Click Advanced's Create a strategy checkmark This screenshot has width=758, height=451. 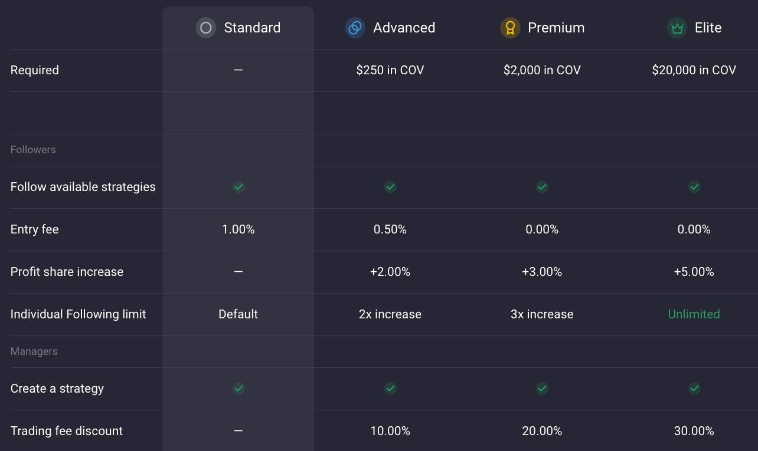[x=390, y=389]
